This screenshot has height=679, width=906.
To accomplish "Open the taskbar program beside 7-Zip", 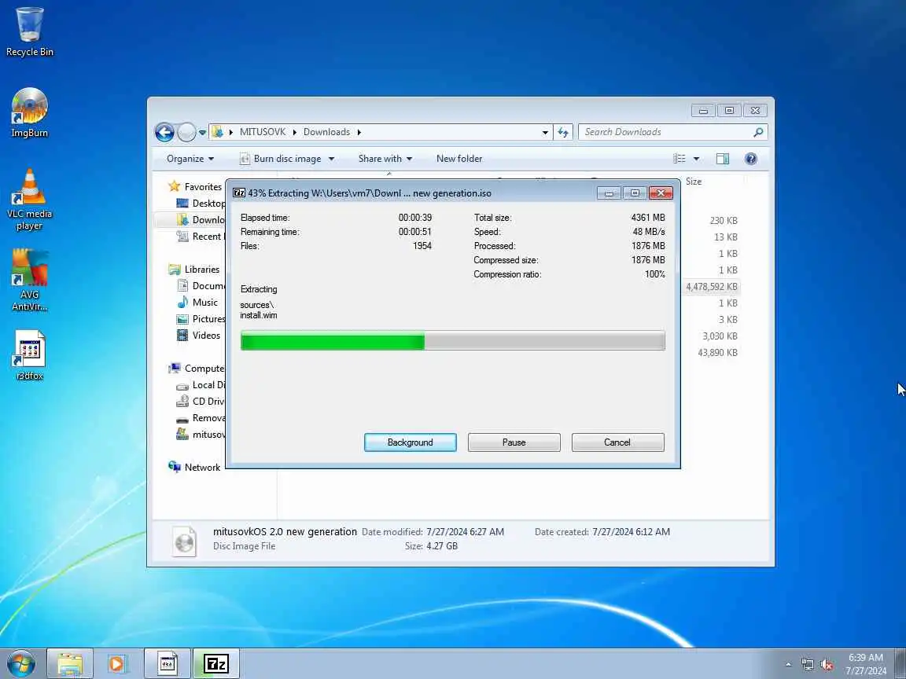I will pyautogui.click(x=168, y=663).
